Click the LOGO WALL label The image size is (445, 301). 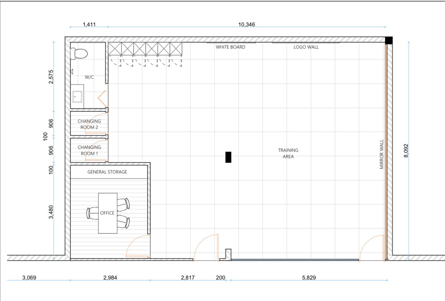[306, 47]
